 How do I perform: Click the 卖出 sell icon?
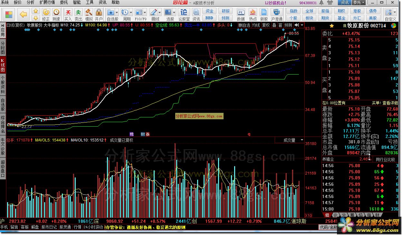point(79,14)
